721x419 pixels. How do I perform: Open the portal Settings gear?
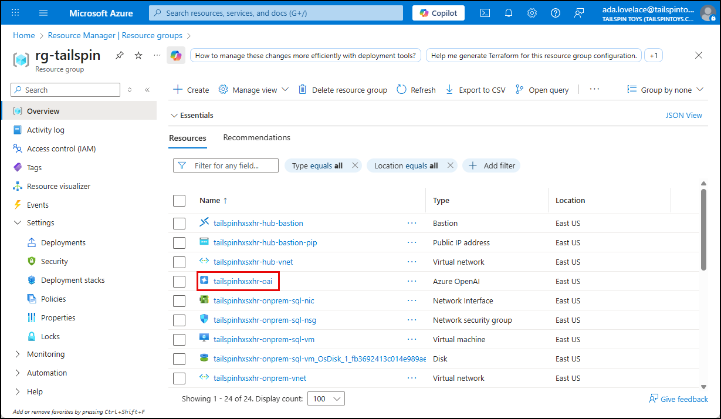pos(532,12)
